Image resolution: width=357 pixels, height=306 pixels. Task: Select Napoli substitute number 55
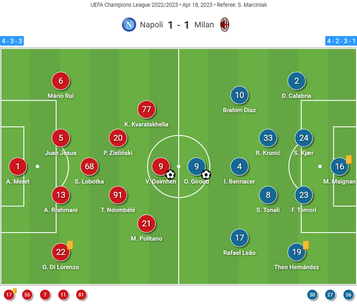(x=27, y=295)
